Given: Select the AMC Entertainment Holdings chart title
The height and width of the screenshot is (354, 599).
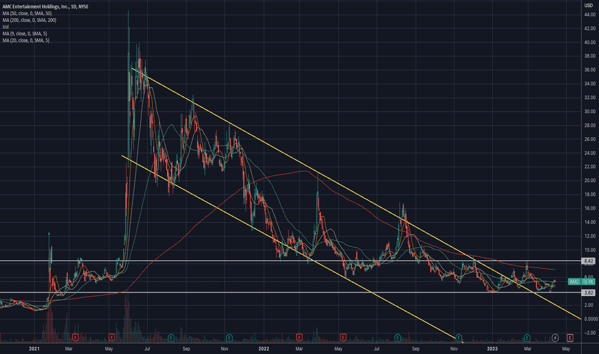Looking at the screenshot, I should (x=46, y=6).
